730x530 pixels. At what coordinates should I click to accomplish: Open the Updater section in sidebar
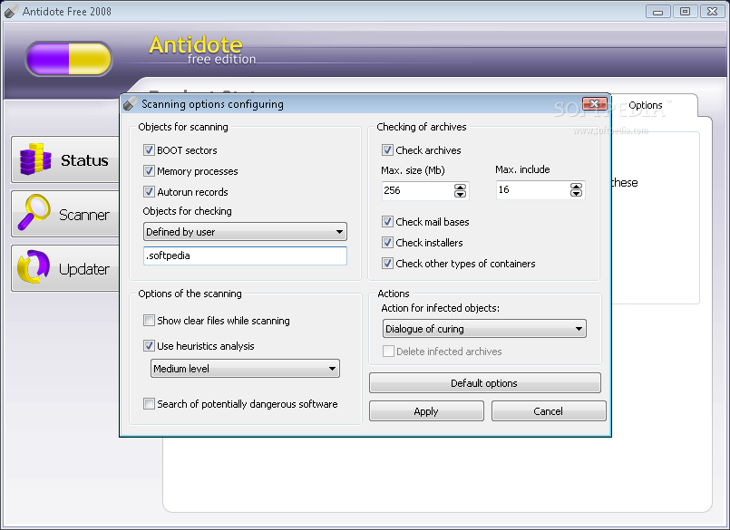pyautogui.click(x=65, y=268)
